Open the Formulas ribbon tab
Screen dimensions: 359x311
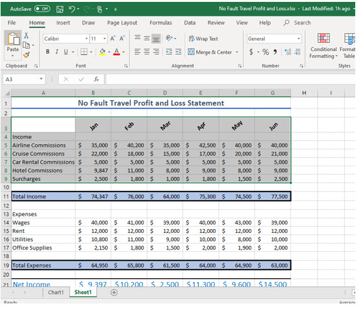pos(161,23)
